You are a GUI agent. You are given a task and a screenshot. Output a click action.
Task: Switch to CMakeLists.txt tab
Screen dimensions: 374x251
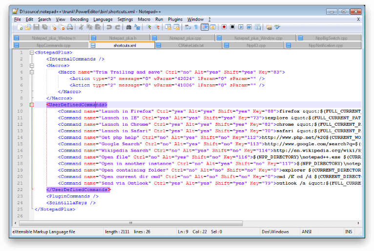click(x=188, y=45)
